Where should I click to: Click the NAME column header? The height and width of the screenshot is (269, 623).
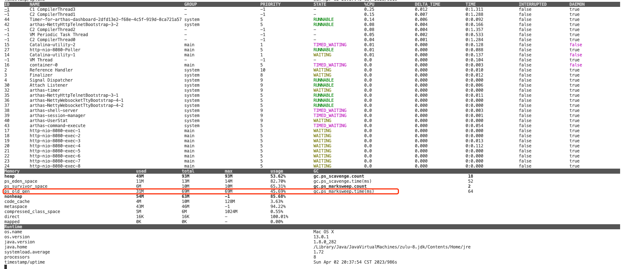(35, 4)
